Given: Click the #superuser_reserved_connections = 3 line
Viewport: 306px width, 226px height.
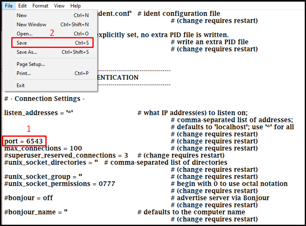Looking at the screenshot, I should point(66,156).
